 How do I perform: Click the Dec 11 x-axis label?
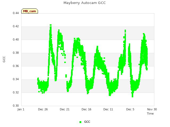[x=108, y=109]
